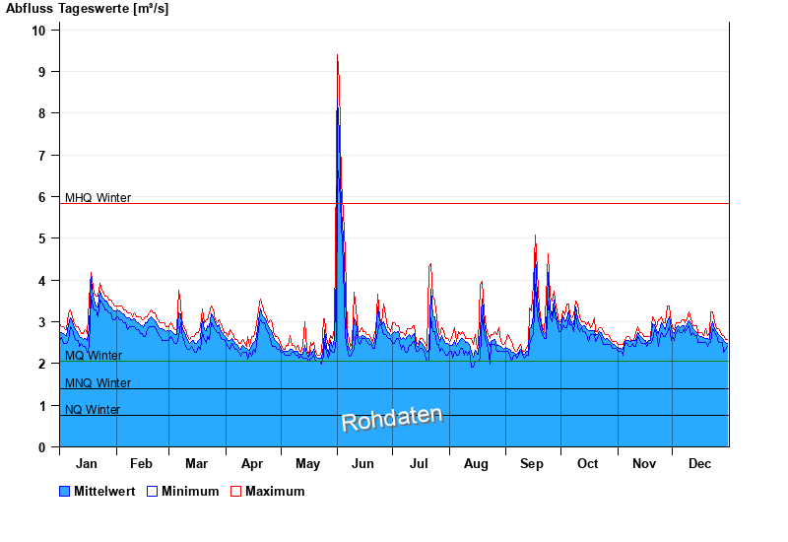Image resolution: width=788 pixels, height=542 pixels.
Task: Click the Abfluss Tageswerte axis title
Action: 87,9
